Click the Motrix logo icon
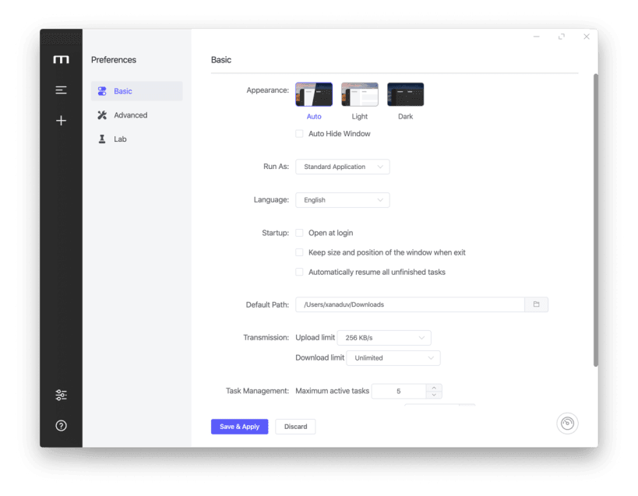This screenshot has width=638, height=496. (x=61, y=60)
